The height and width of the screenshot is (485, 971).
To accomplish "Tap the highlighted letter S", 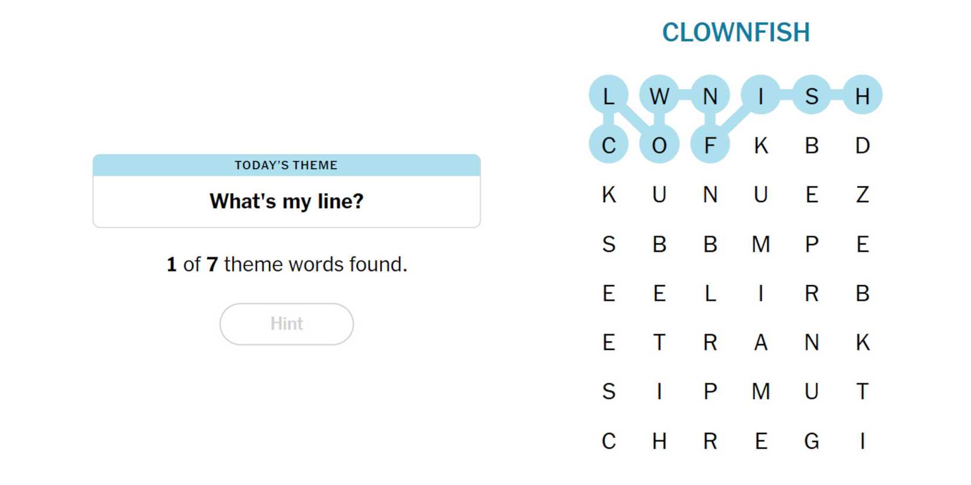I will coord(812,95).
